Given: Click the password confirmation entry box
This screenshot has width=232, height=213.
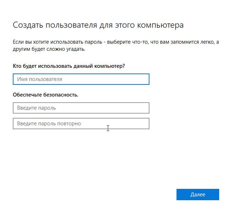Looking at the screenshot, I should click(81, 124).
